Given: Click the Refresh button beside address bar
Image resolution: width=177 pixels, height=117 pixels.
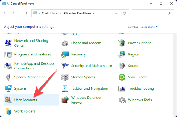Looking at the screenshot, I should (125, 13).
